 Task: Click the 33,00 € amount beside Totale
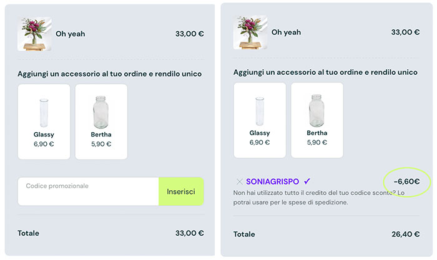[190, 233]
